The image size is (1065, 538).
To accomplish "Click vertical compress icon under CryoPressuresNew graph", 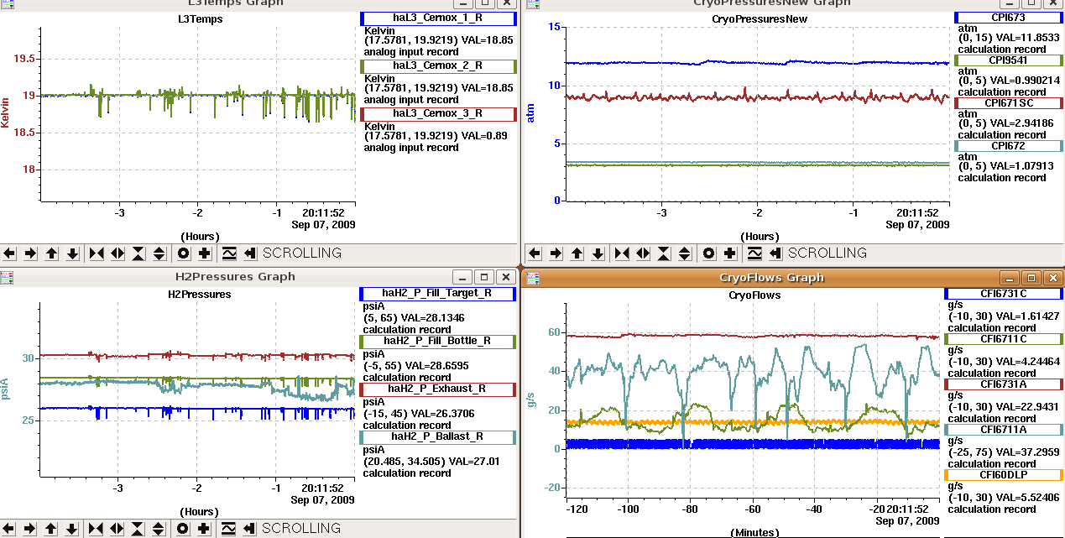I will click(663, 253).
